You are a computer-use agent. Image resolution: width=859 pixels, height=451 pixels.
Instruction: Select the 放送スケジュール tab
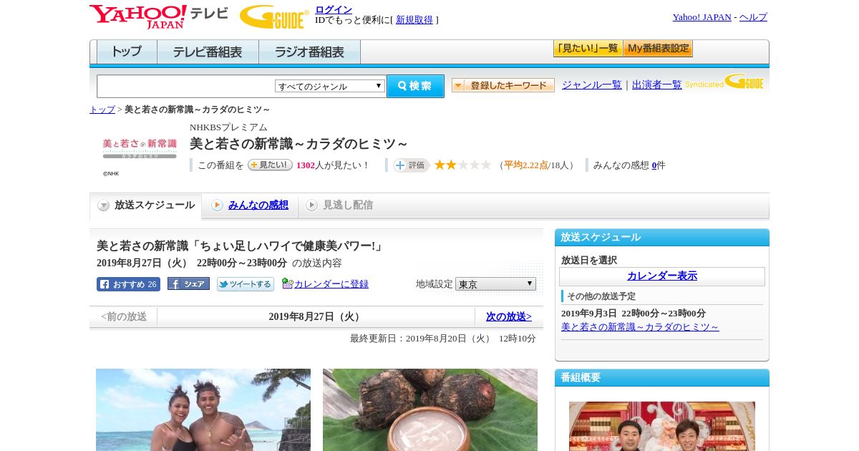(146, 205)
